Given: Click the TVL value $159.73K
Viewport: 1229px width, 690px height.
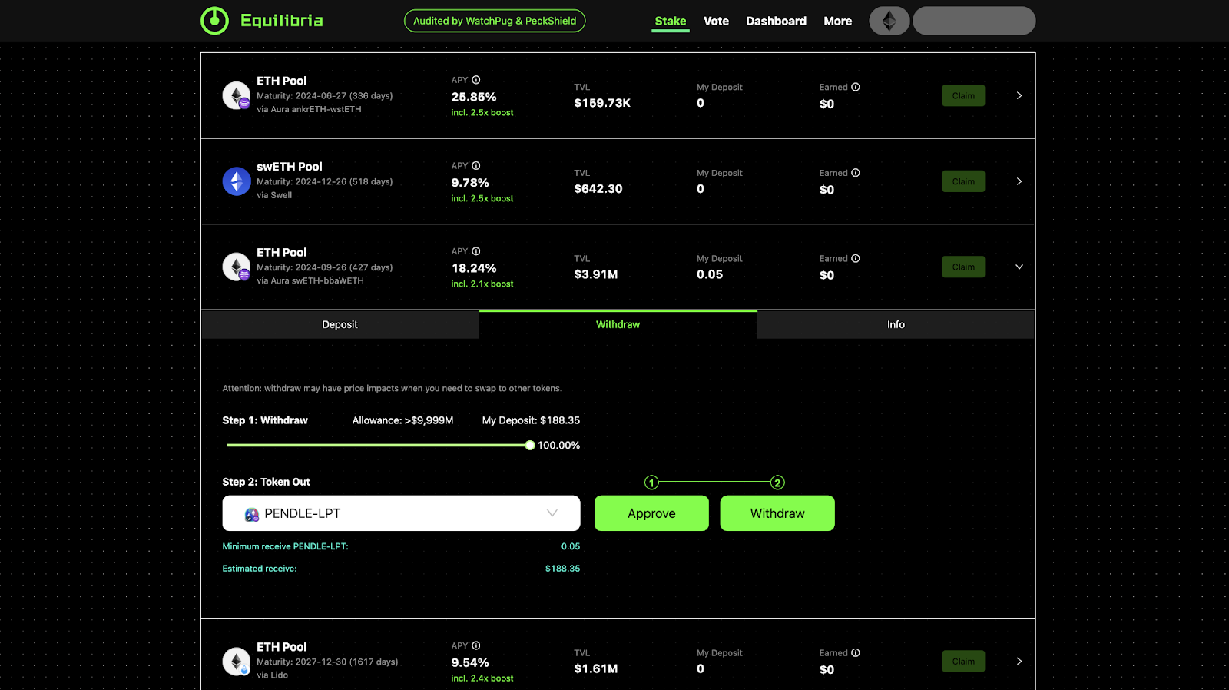Looking at the screenshot, I should click(602, 103).
